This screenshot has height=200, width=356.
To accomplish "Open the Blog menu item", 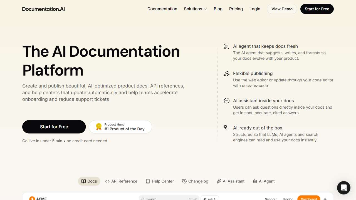I will tap(218, 9).
